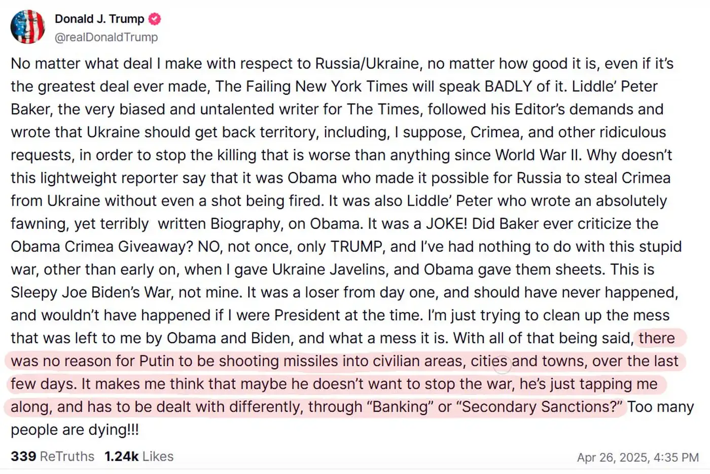Screen dimensions: 710x474
Task: Open the flag-themed profile avatar
Action: (27, 27)
